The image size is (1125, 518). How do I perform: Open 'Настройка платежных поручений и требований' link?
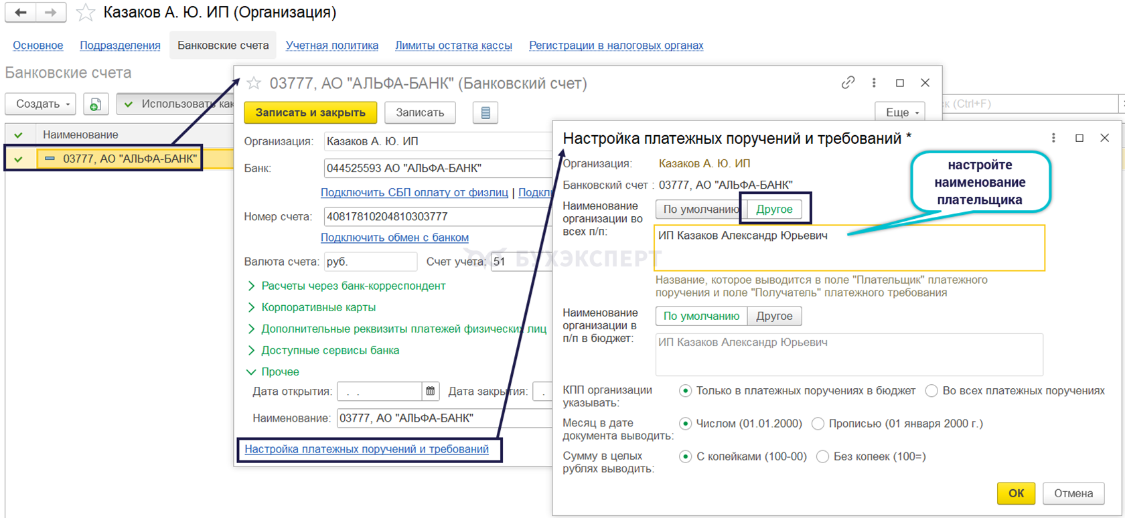(366, 449)
